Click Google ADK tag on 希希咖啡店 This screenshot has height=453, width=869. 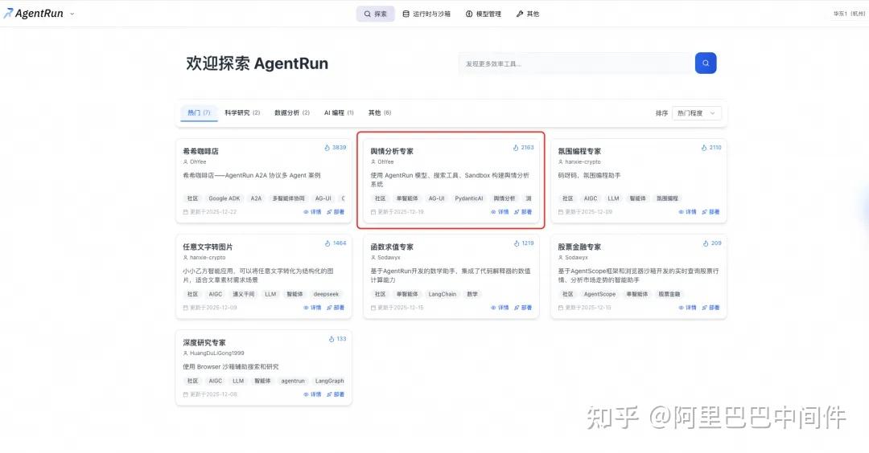[224, 198]
